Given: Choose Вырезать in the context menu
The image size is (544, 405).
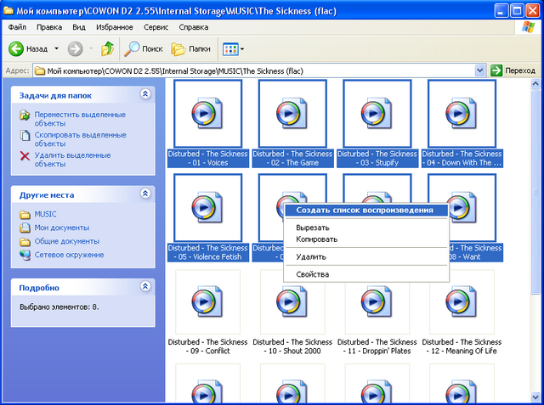Looking at the screenshot, I should (366, 228).
